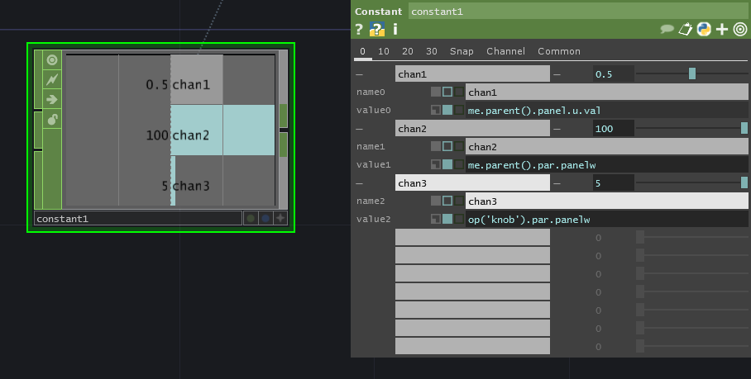Open the comment speech bubble icon
Screen dimensions: 751x379
click(x=667, y=29)
